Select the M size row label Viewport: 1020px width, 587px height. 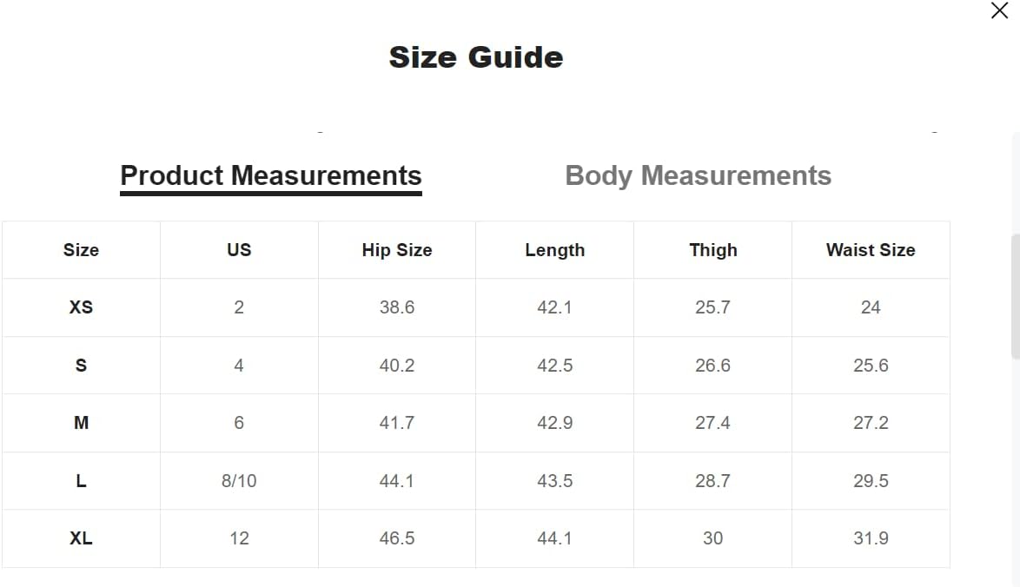82,423
